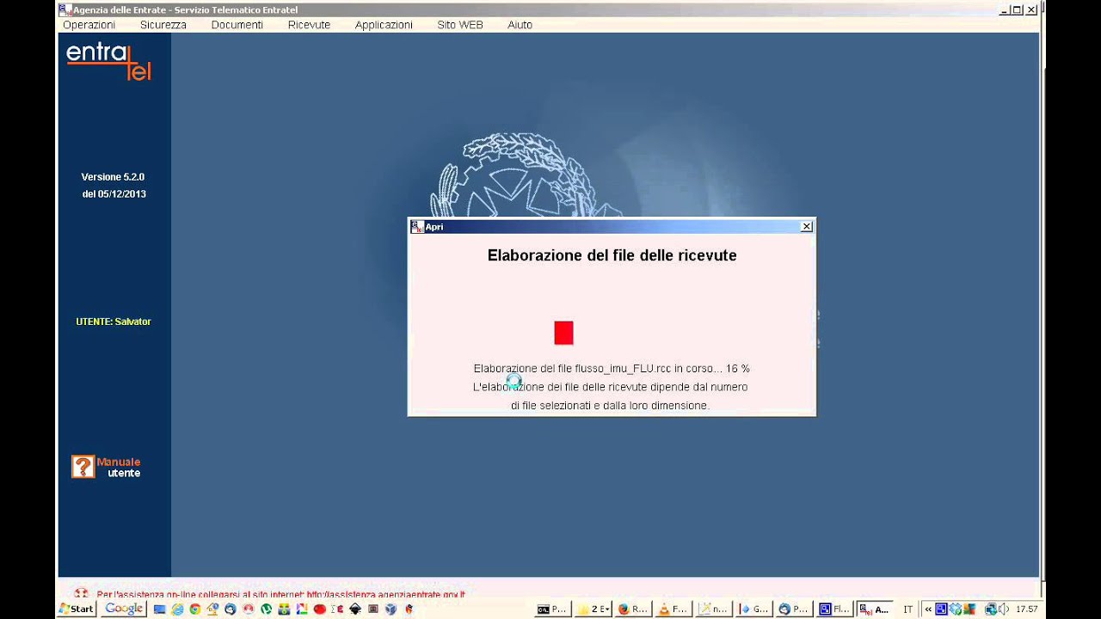Click the Apri dialog title bar icon
This screenshot has height=619, width=1101.
[x=417, y=226]
